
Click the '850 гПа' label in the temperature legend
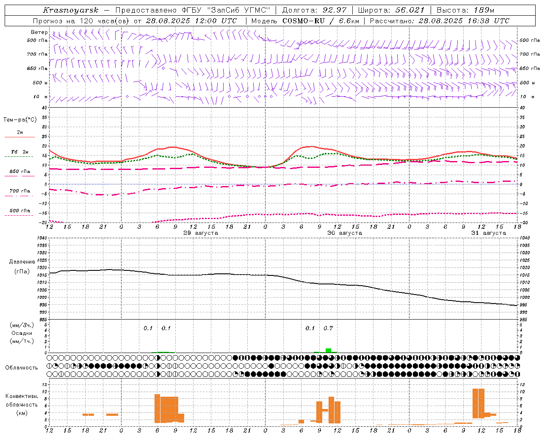coord(20,172)
